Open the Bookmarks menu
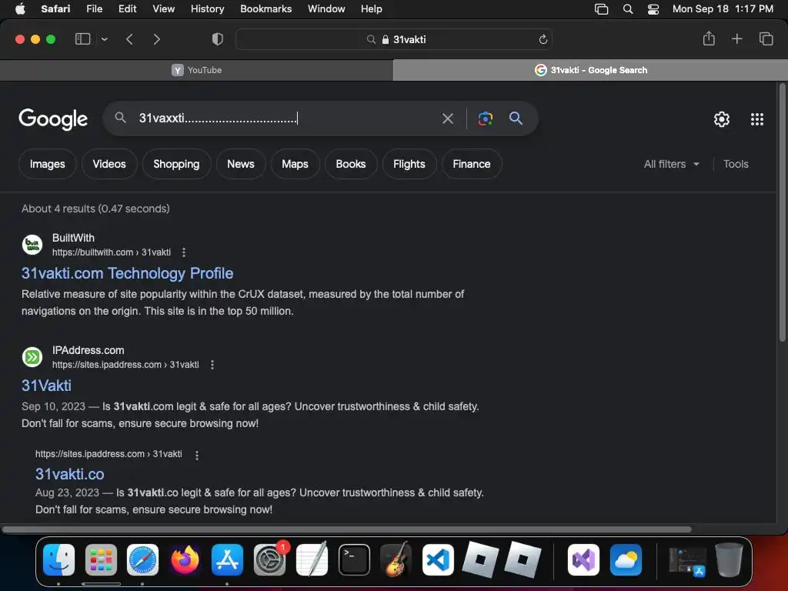Image resolution: width=788 pixels, height=591 pixels. click(x=265, y=8)
